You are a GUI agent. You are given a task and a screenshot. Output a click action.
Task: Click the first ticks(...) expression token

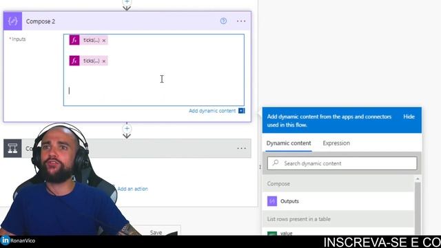point(88,40)
